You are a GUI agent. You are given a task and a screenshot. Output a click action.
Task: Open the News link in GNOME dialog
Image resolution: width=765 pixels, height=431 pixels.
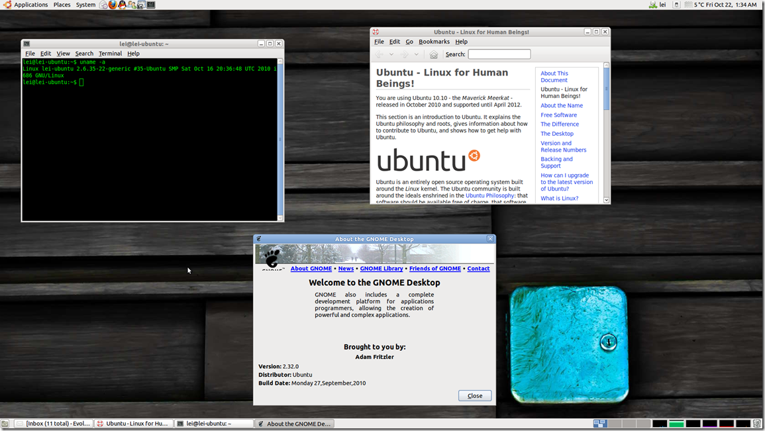[x=346, y=269]
